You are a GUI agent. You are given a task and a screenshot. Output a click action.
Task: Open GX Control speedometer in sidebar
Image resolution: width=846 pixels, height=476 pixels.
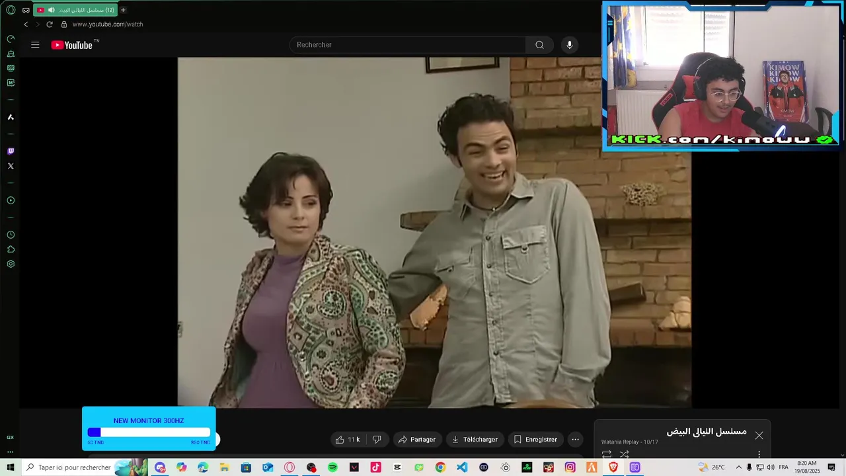coord(11,39)
